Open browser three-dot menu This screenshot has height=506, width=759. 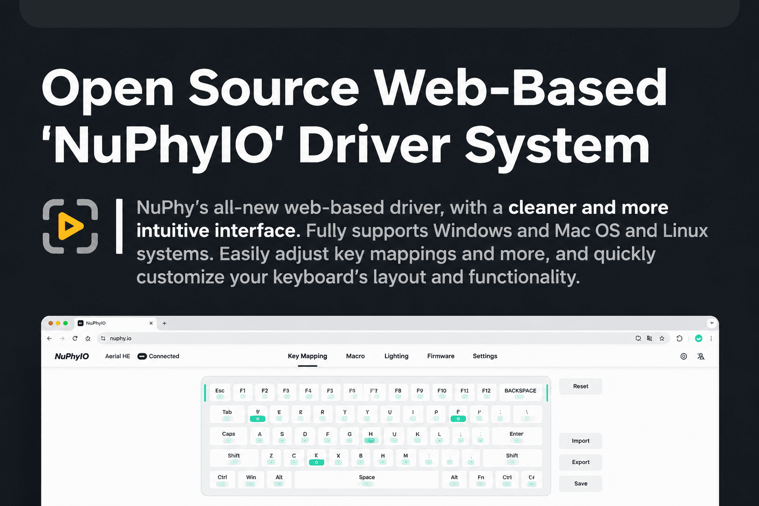click(711, 338)
